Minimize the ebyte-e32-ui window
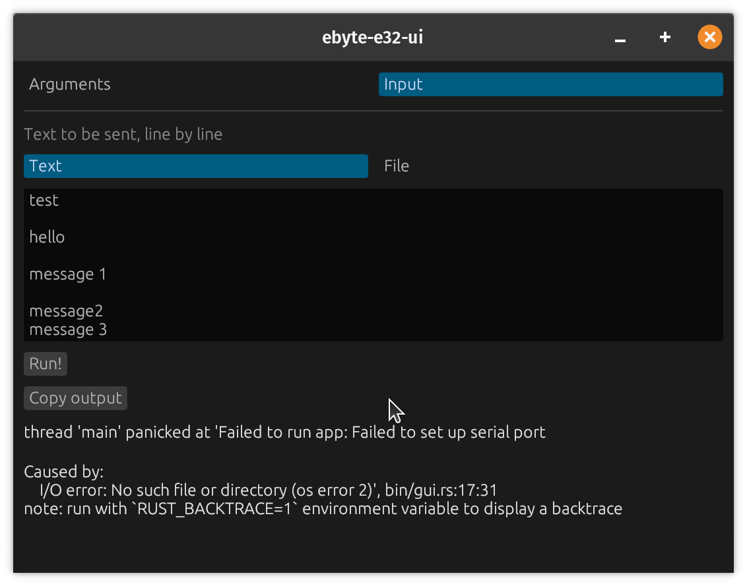 pyautogui.click(x=620, y=38)
